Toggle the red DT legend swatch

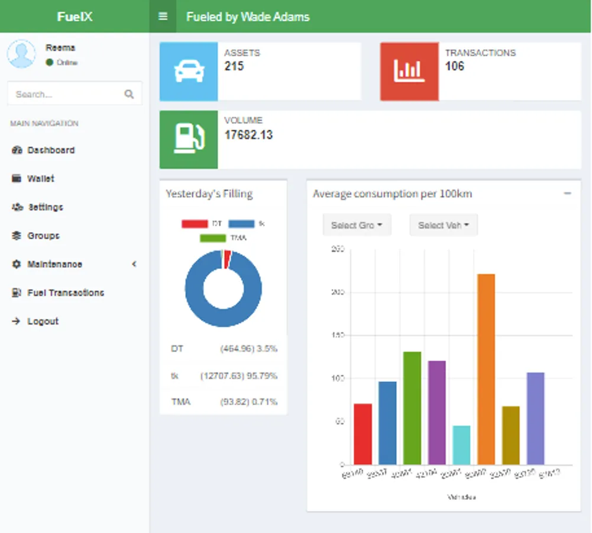(195, 224)
